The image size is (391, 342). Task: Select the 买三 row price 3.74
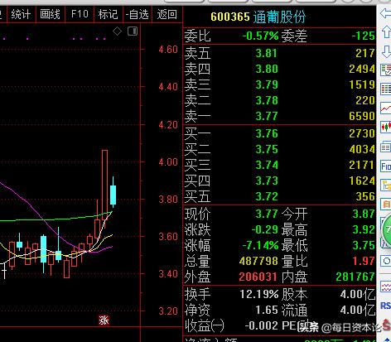click(x=267, y=165)
